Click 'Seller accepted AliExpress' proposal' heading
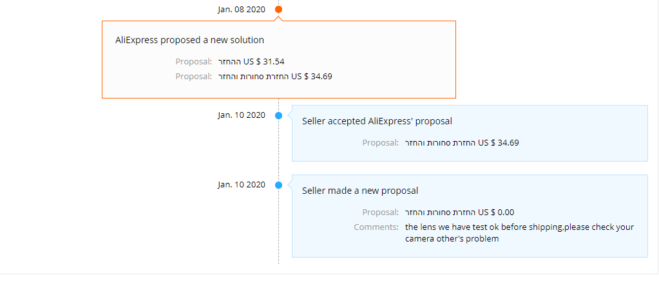Screen dimensions: 659x284 coord(377,120)
